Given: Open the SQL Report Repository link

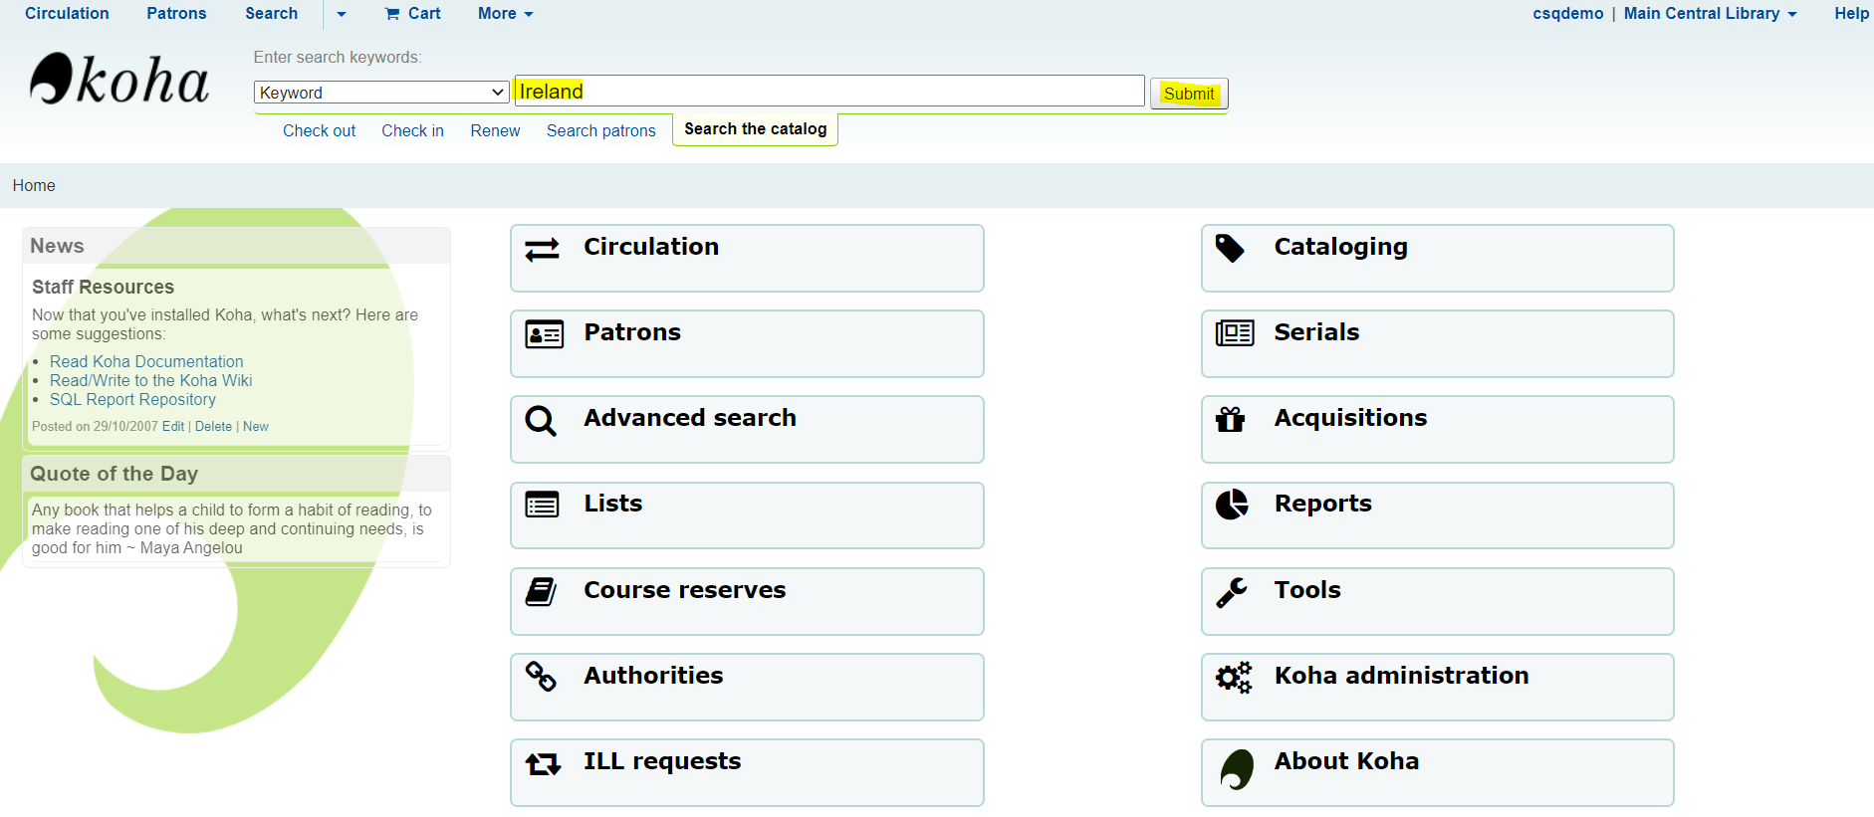Looking at the screenshot, I should point(132,400).
